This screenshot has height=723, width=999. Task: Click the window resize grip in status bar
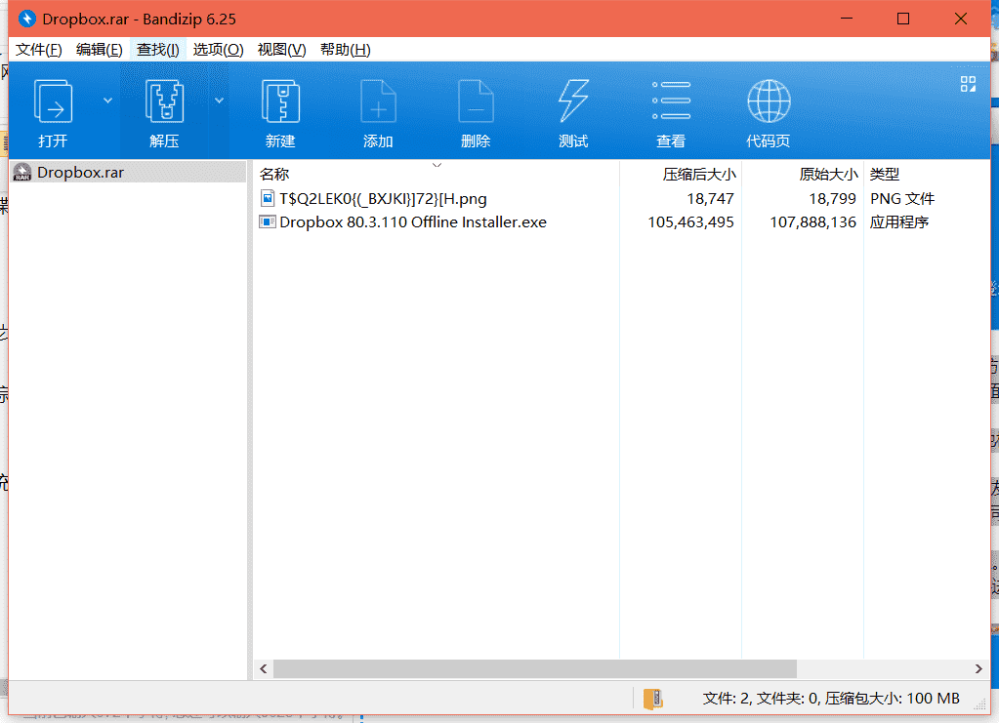[981, 703]
